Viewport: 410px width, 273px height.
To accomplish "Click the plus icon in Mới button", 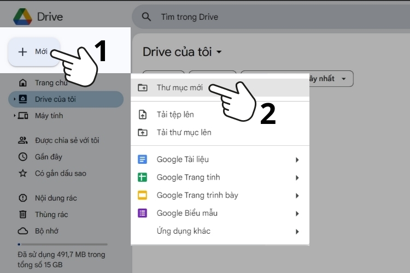I will click(x=22, y=52).
